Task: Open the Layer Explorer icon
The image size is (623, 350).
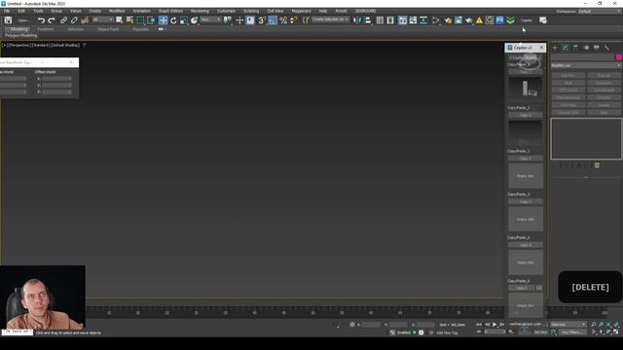Action: (x=390, y=20)
